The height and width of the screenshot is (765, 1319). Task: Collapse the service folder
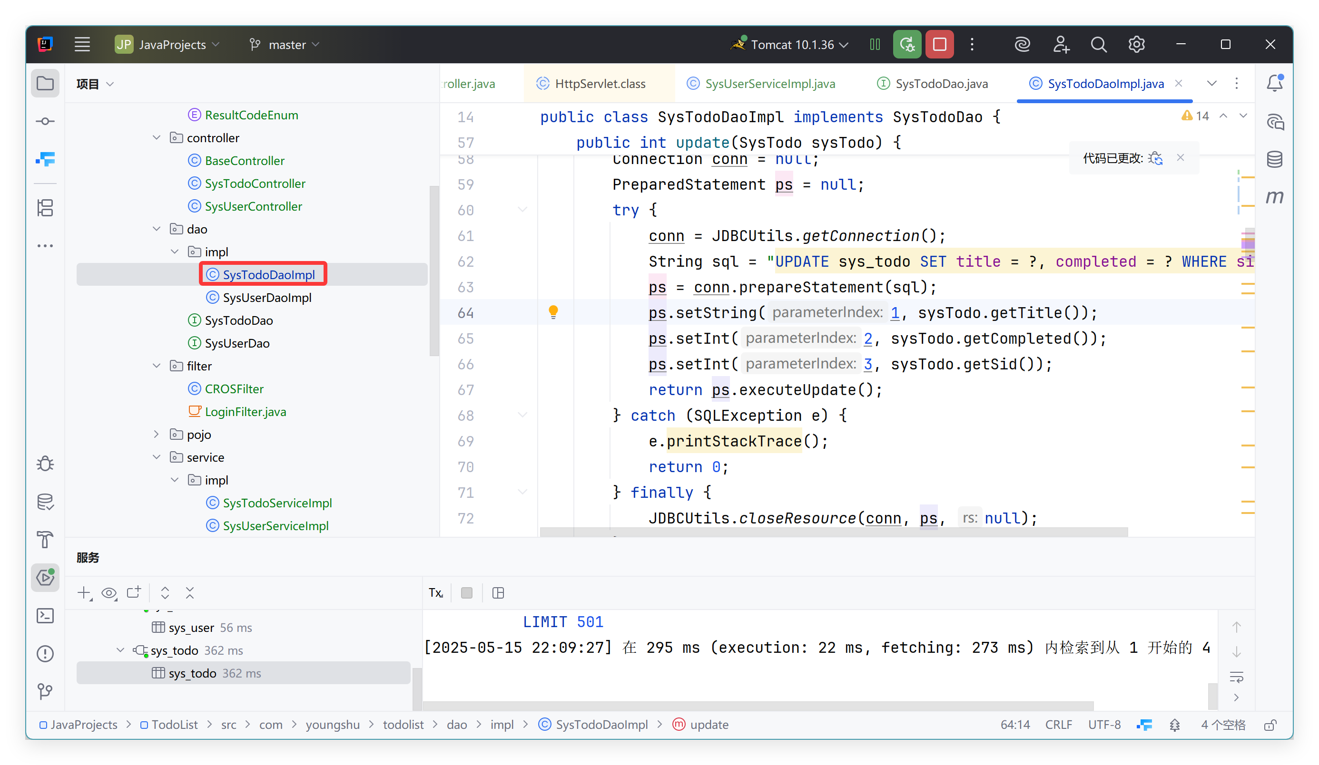click(157, 457)
